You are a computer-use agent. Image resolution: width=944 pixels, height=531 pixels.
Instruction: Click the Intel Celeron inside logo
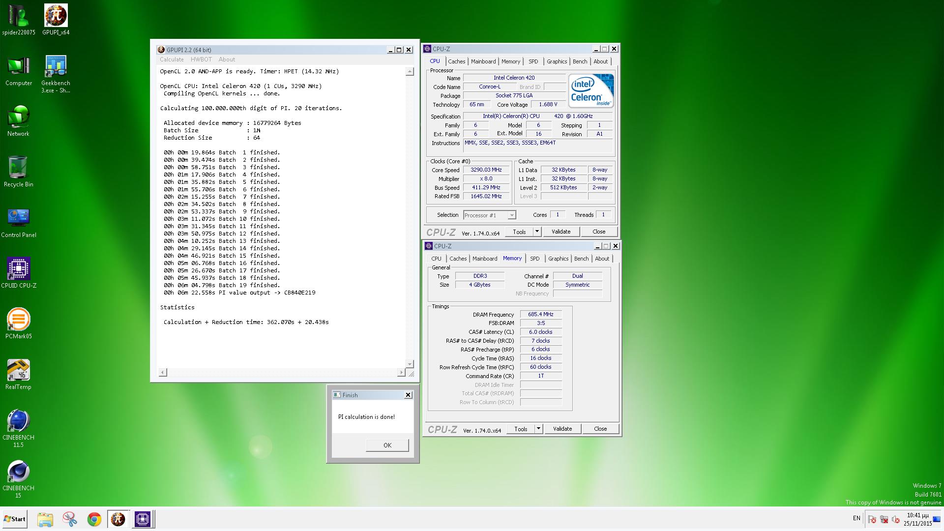click(590, 90)
